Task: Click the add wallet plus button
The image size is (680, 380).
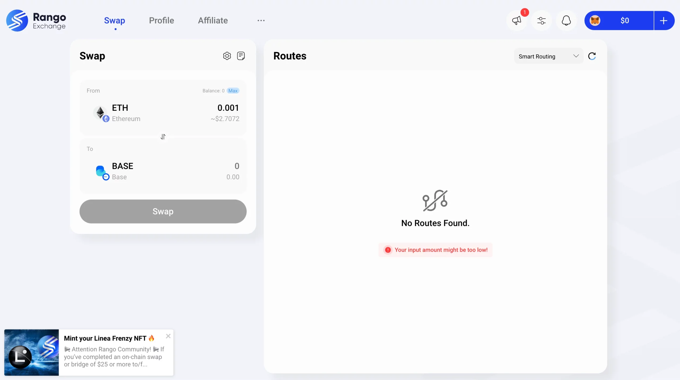Action: point(664,20)
